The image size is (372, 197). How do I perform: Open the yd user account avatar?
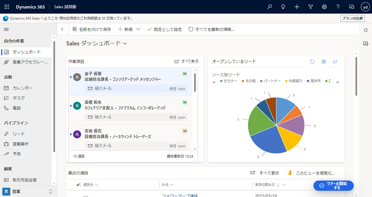point(365,7)
